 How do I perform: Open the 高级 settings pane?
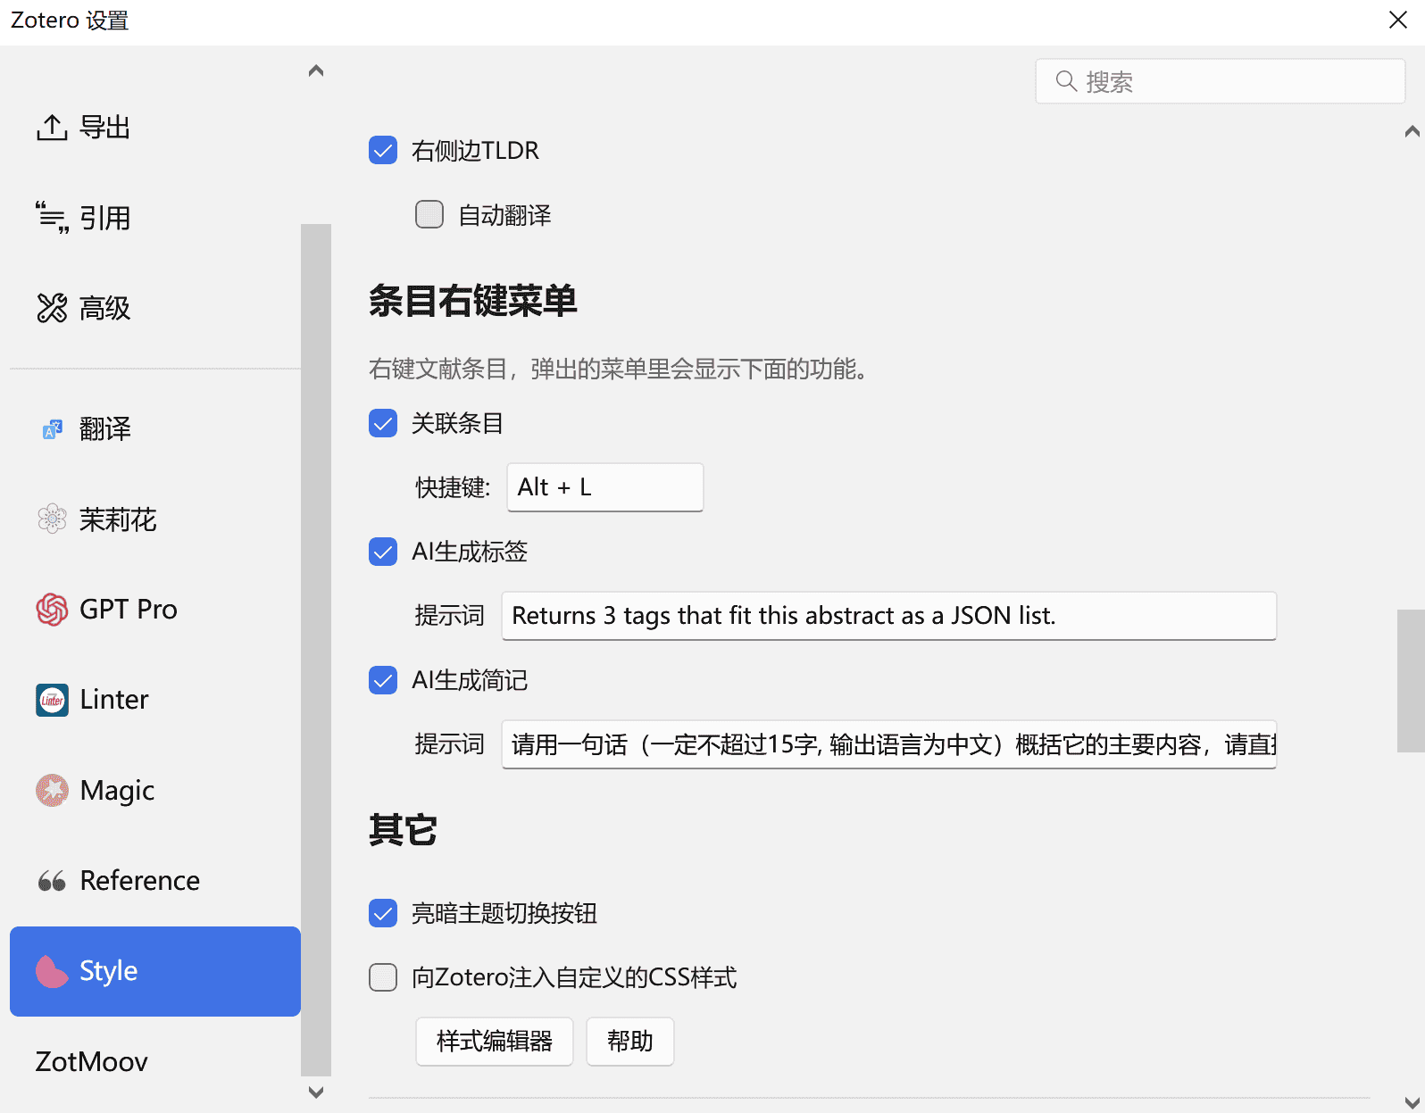[x=155, y=308]
